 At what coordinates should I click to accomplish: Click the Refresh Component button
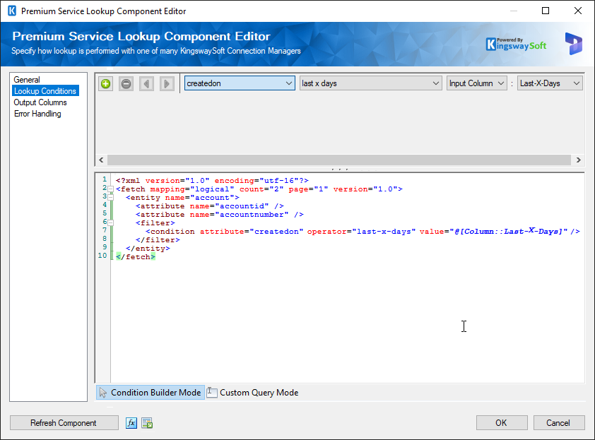(64, 423)
